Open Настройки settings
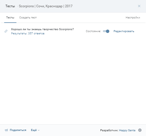The height and width of the screenshot is (136, 146). (133, 18)
